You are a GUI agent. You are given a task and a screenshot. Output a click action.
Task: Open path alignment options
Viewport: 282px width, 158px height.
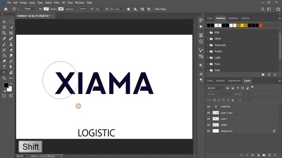point(135,9)
